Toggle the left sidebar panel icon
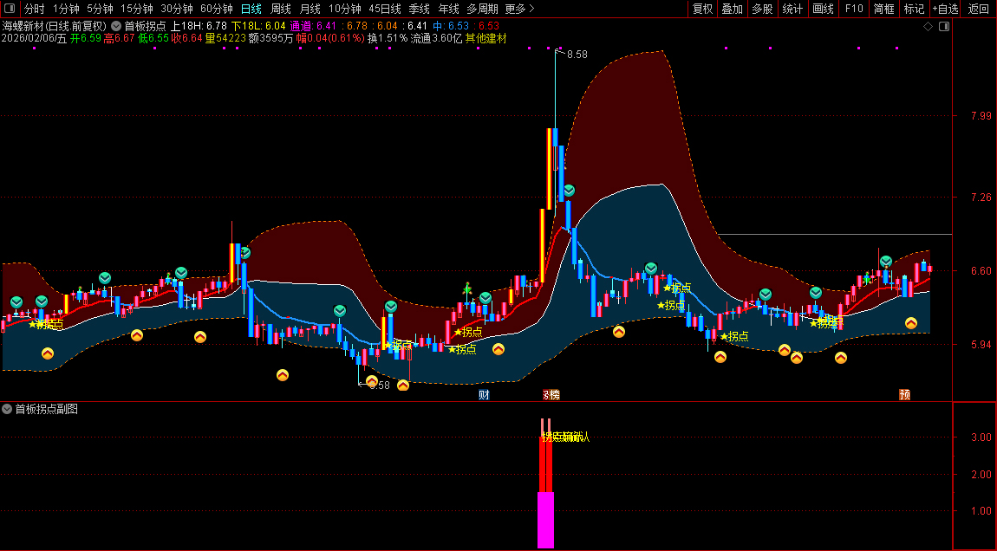 [10, 9]
